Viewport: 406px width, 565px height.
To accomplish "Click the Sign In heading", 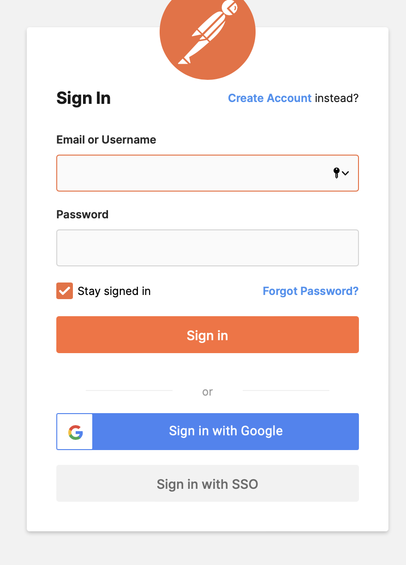I will coord(84,98).
